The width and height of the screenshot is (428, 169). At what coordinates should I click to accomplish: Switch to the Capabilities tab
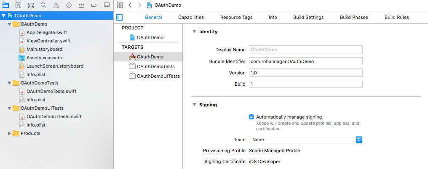pos(191,17)
